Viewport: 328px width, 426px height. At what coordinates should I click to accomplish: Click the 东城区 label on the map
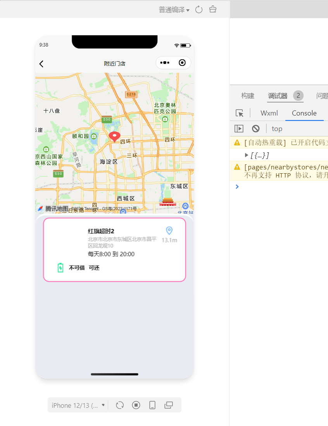tap(179, 186)
